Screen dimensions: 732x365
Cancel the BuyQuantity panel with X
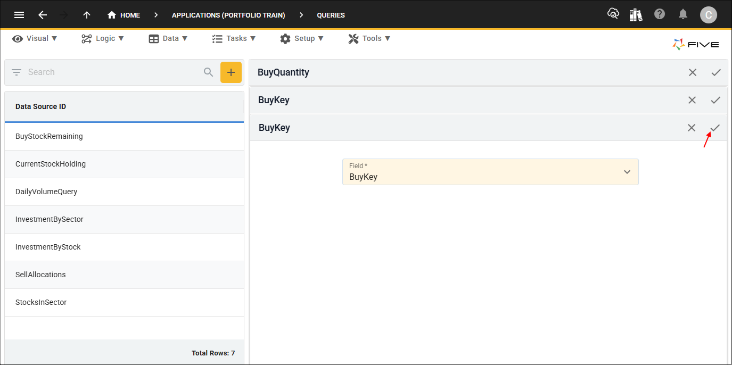point(693,72)
